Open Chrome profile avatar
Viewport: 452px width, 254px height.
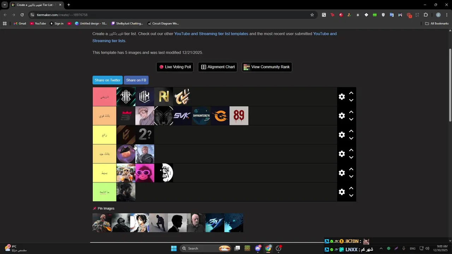(438, 15)
